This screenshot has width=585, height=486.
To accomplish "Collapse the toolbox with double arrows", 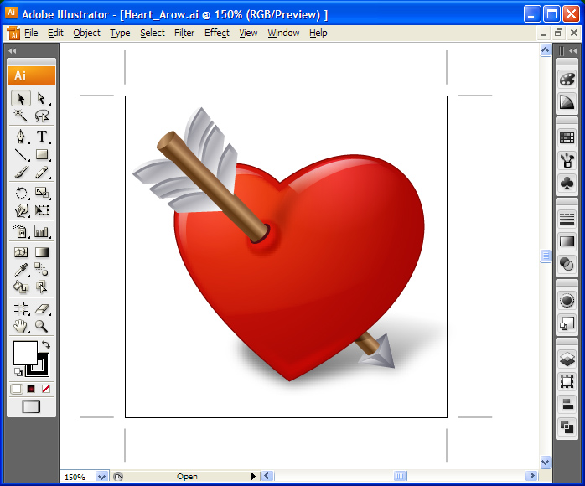I will pyautogui.click(x=13, y=51).
